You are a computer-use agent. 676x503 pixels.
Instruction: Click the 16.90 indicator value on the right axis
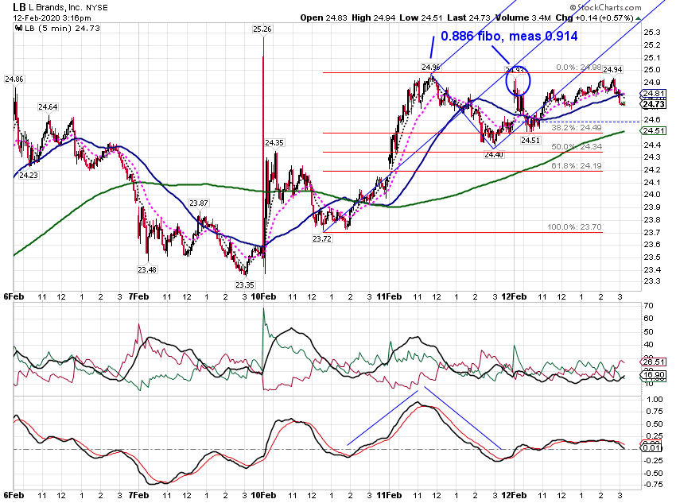click(x=654, y=375)
